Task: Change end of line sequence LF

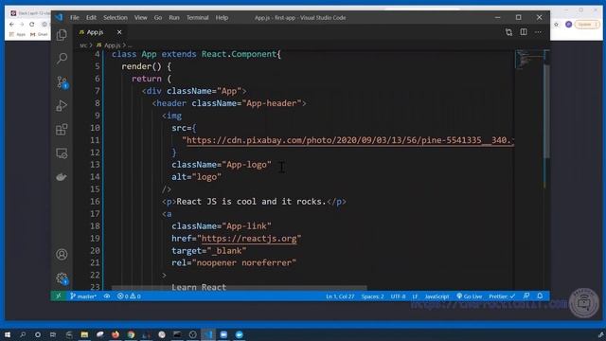Action: click(x=415, y=296)
